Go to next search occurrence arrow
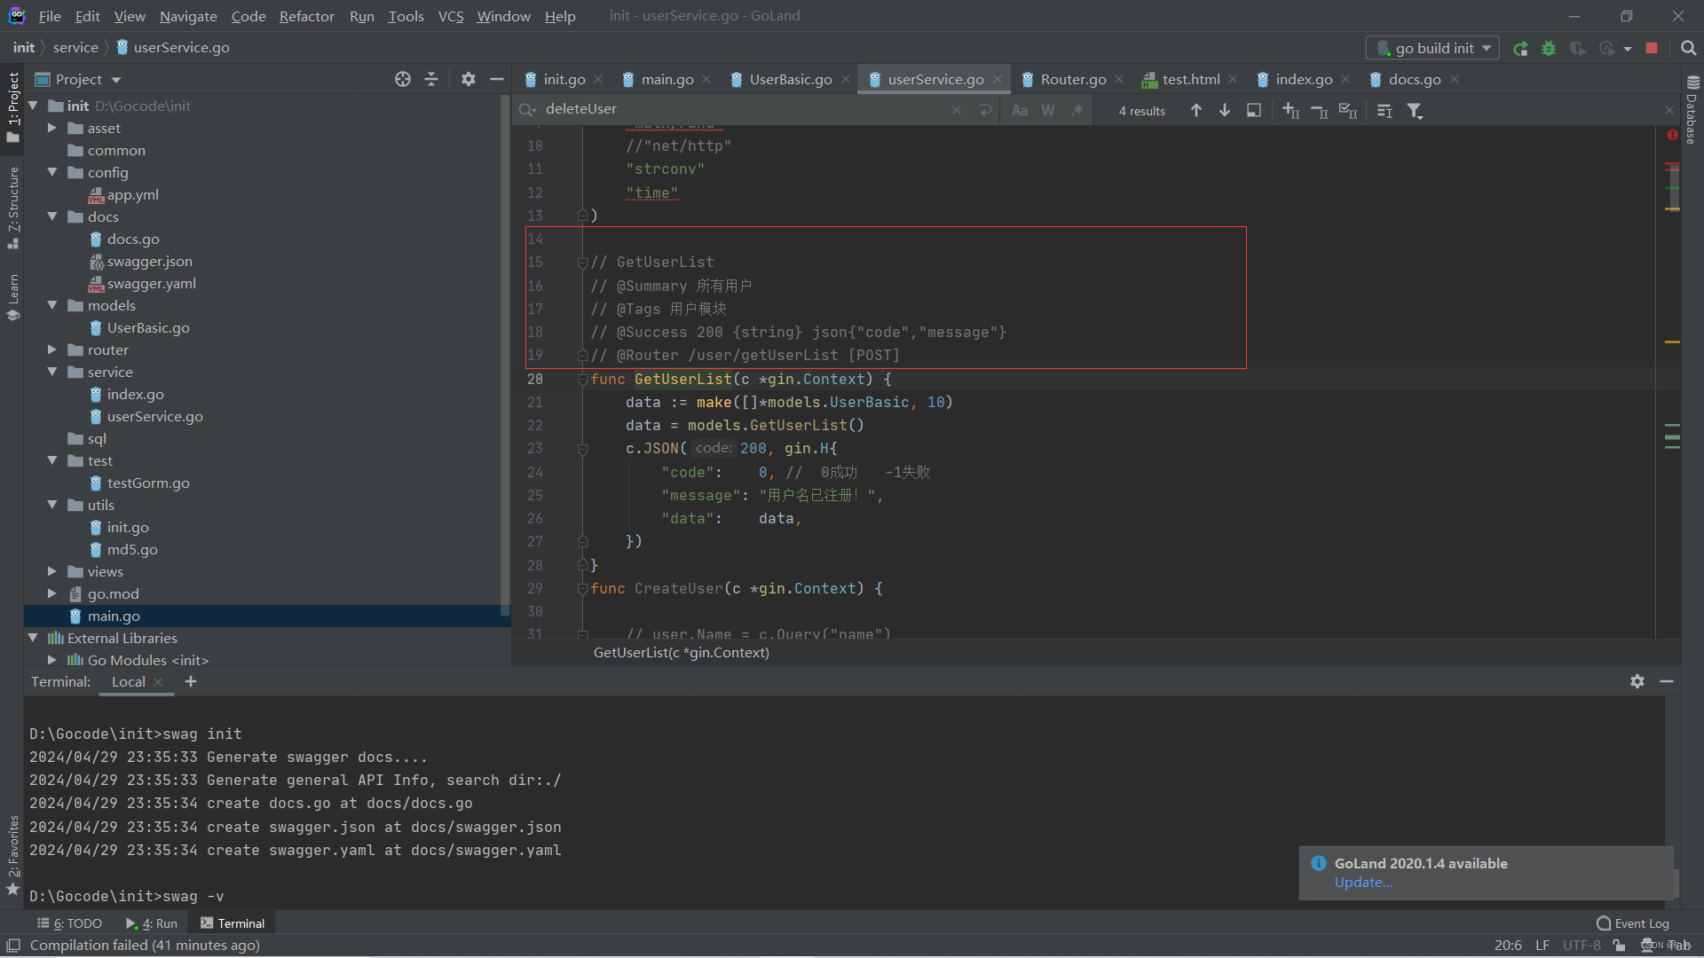 1225,110
